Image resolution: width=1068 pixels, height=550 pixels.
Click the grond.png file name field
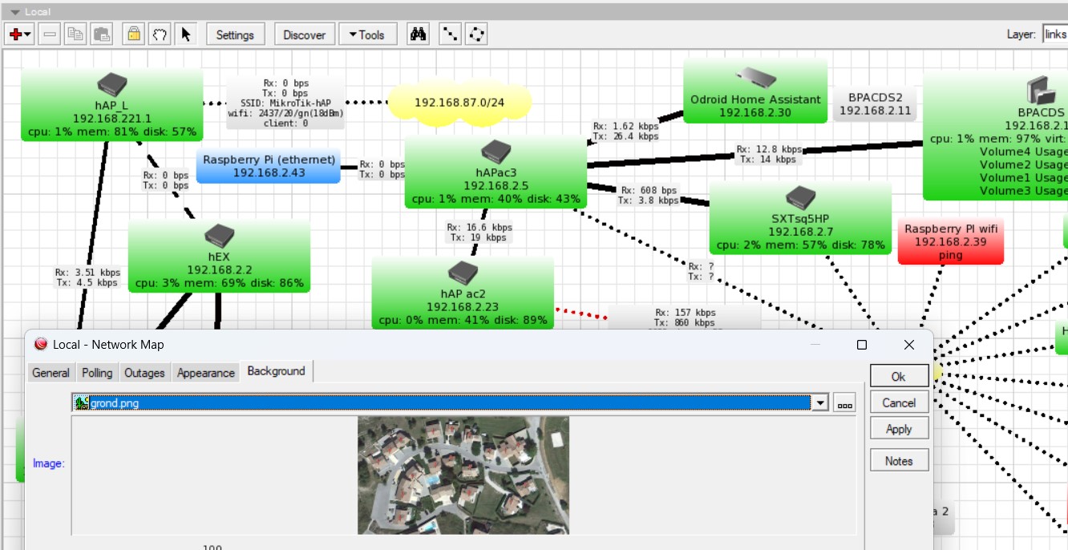pyautogui.click(x=441, y=402)
